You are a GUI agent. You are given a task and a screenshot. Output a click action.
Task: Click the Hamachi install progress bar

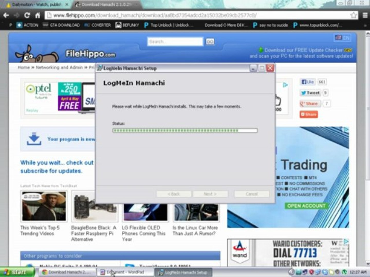pos(185,131)
